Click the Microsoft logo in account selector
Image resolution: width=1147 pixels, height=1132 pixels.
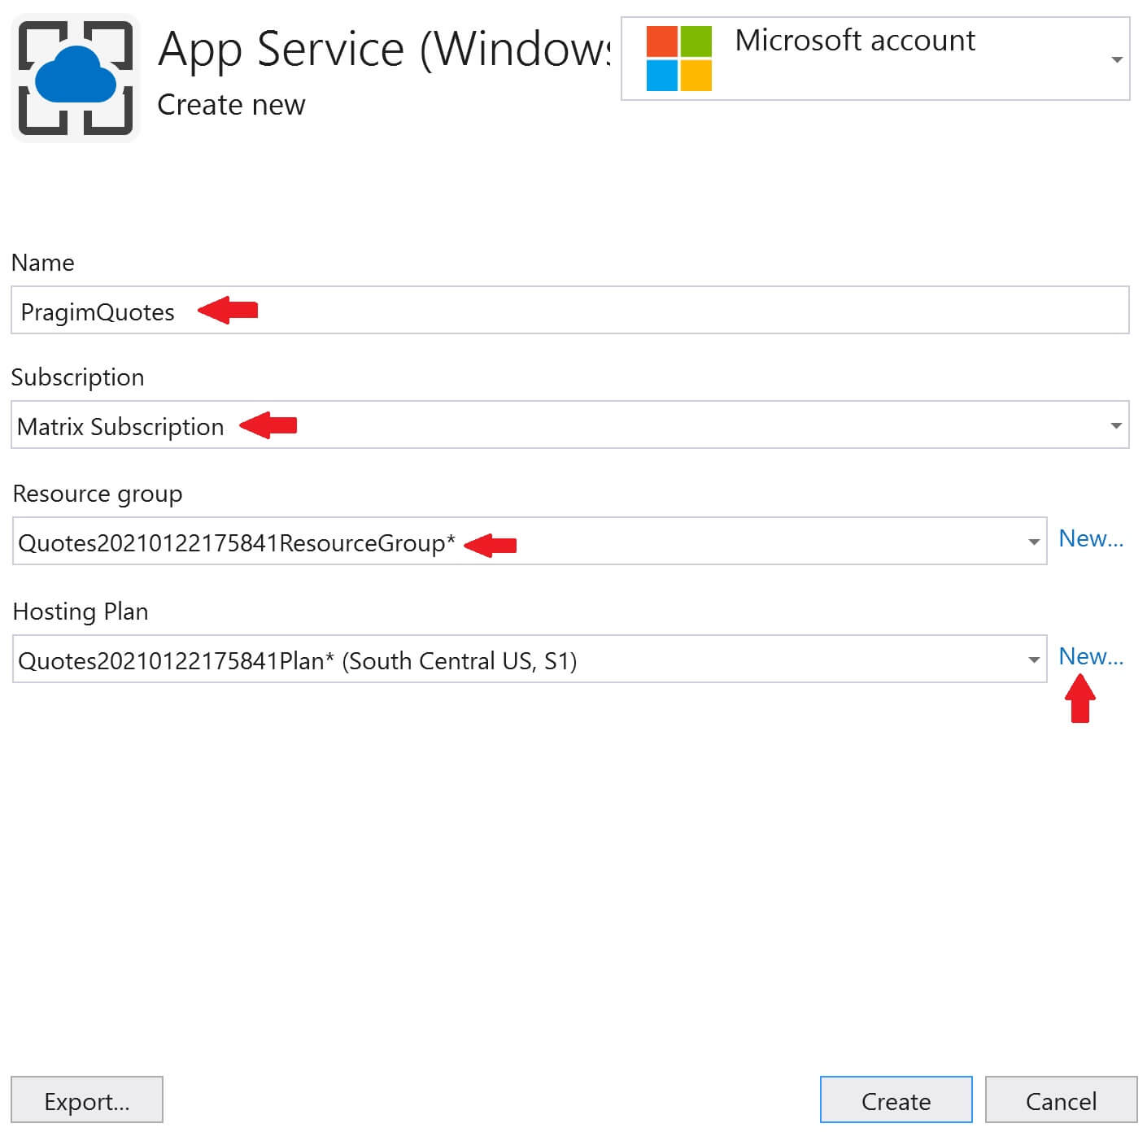coord(678,59)
